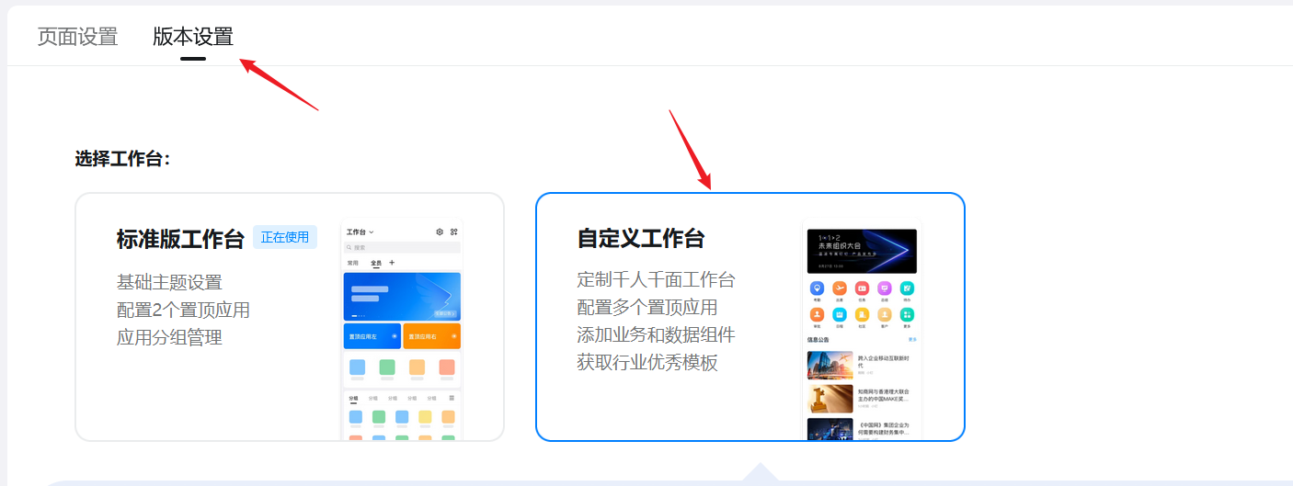1293x486 pixels.
Task: Click the gear settings icon in standard preview
Action: 440,232
